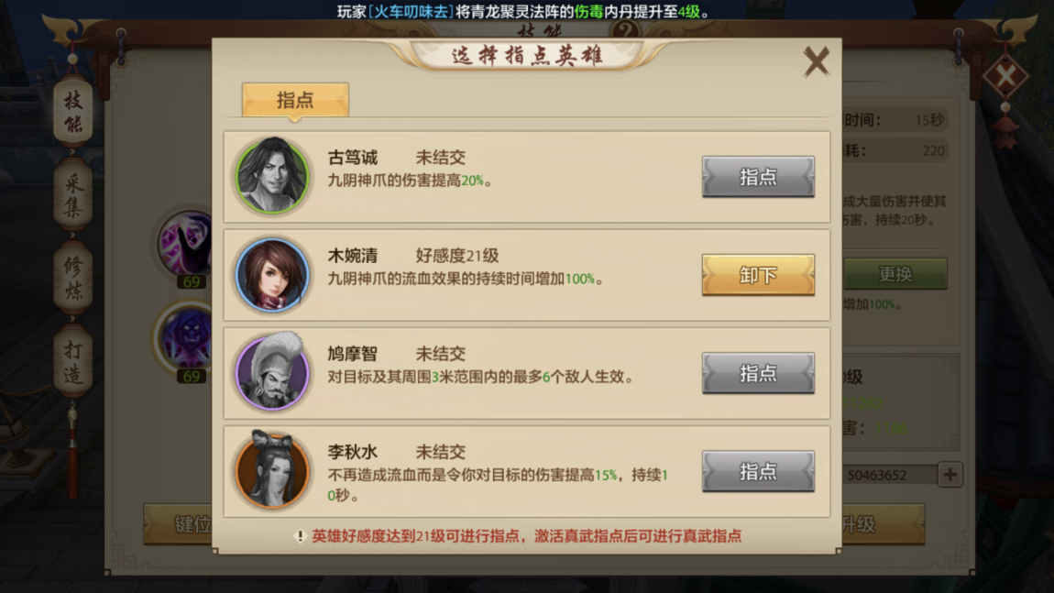1054x593 pixels.
Task: Close the 选择指点英雄 dialog with X
Action: coord(816,61)
